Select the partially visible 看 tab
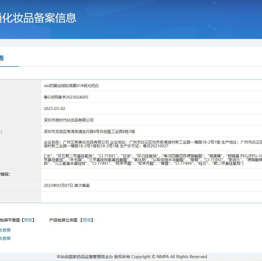This screenshot has height=261, width=262. (2, 58)
